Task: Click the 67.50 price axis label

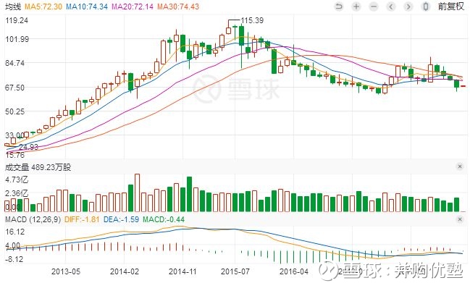Action: click(15, 88)
